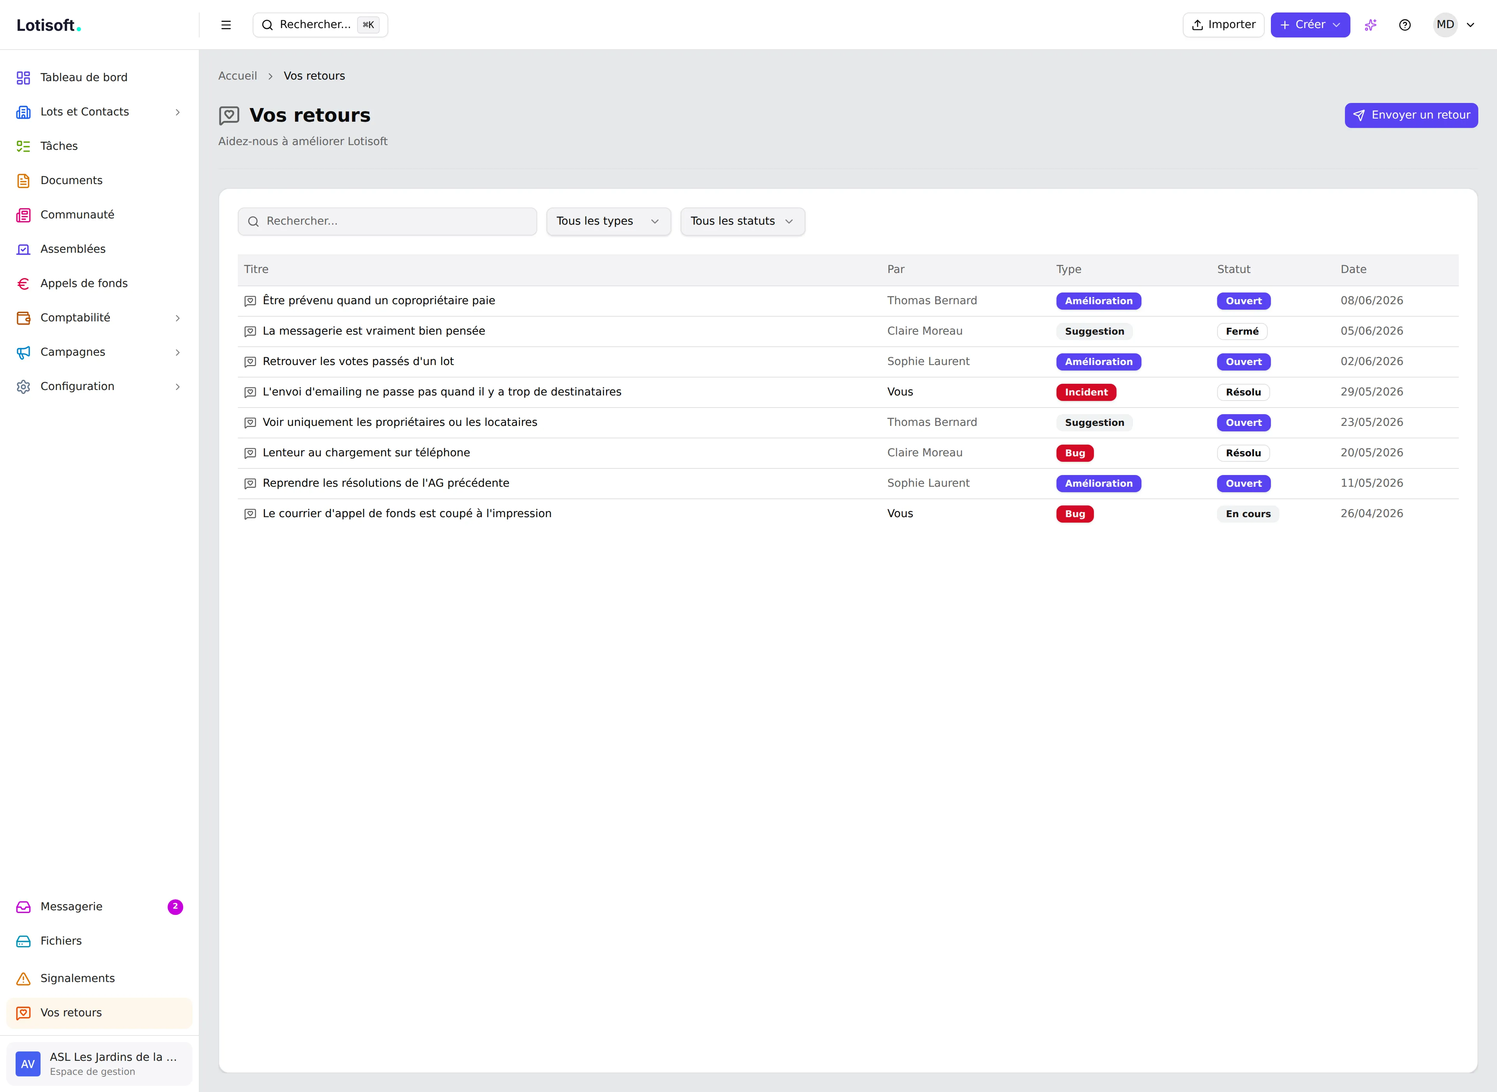Open Messagerie in the sidebar
This screenshot has height=1092, width=1497.
click(x=99, y=908)
